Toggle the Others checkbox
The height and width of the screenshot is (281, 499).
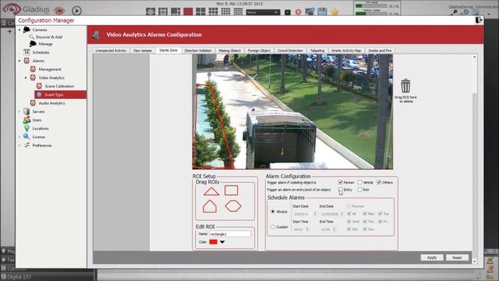click(x=379, y=182)
